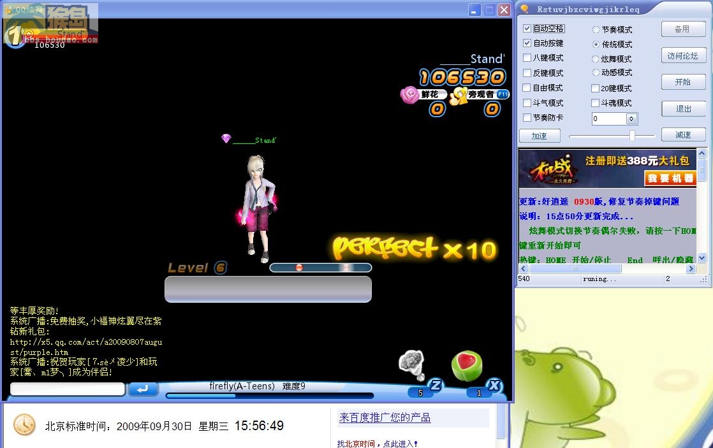Enable the 20键模式 checkbox

(x=595, y=88)
